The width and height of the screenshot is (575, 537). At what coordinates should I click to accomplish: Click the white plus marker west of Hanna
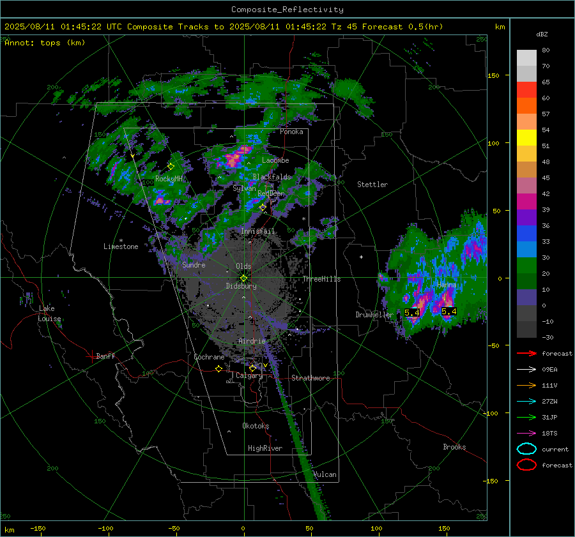pyautogui.click(x=361, y=257)
